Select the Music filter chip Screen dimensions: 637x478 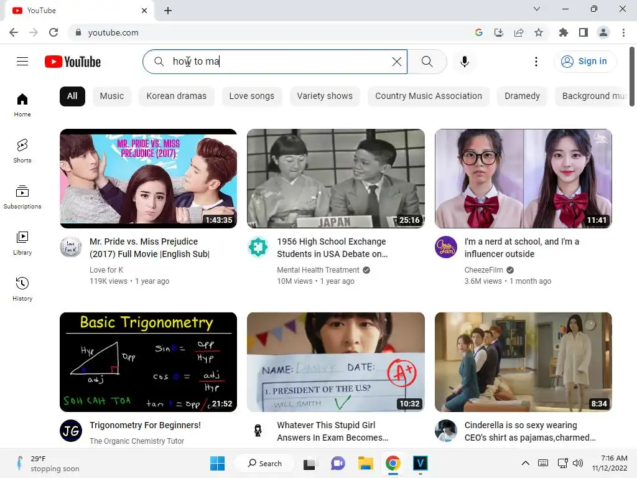[x=112, y=96]
